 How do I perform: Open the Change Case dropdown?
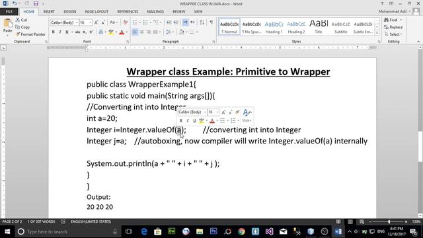114,22
